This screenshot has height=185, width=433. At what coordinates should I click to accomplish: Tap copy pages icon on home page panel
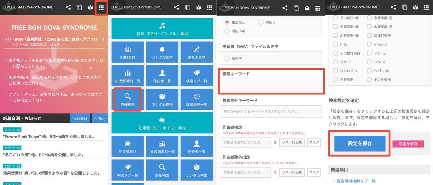tap(79, 8)
